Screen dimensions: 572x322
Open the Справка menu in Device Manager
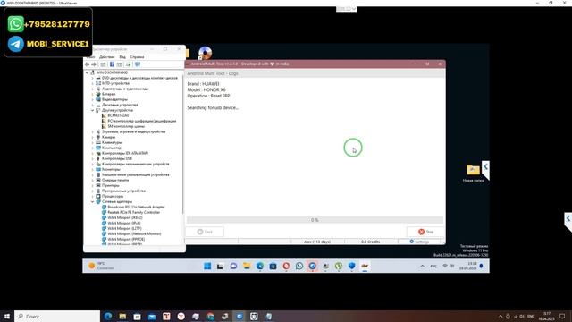[137, 57]
